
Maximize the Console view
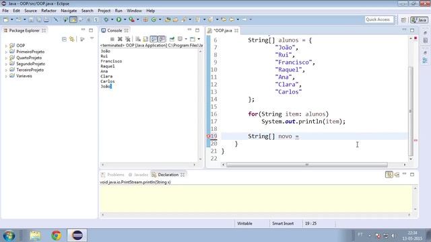[x=197, y=30]
